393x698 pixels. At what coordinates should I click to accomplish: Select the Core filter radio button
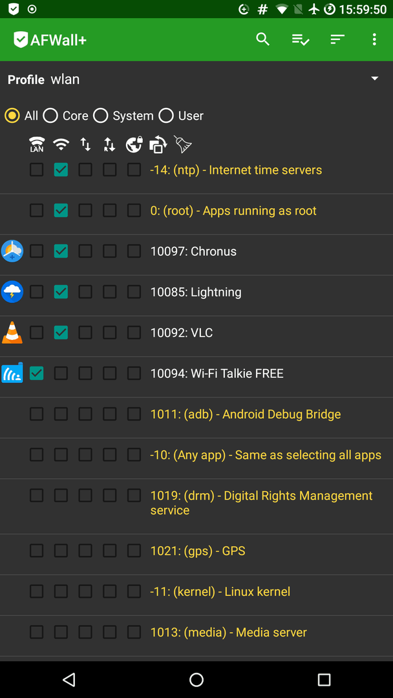50,116
